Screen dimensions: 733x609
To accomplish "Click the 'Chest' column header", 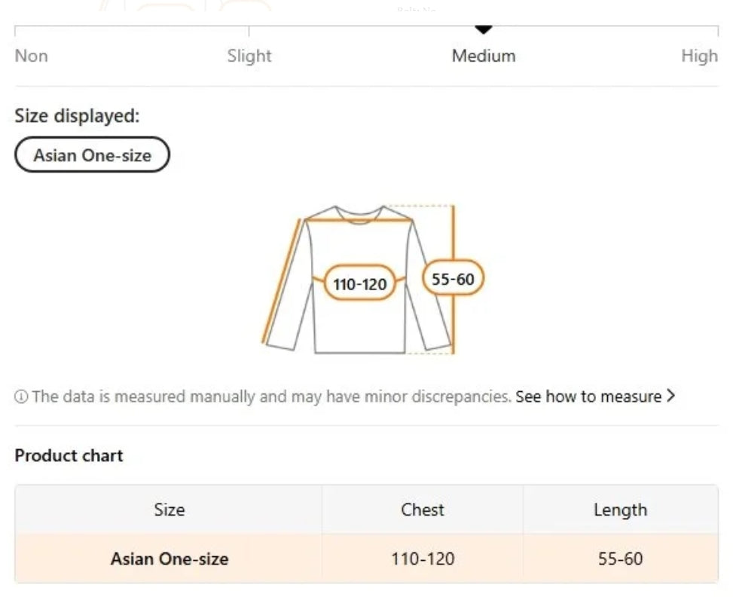I will [423, 510].
